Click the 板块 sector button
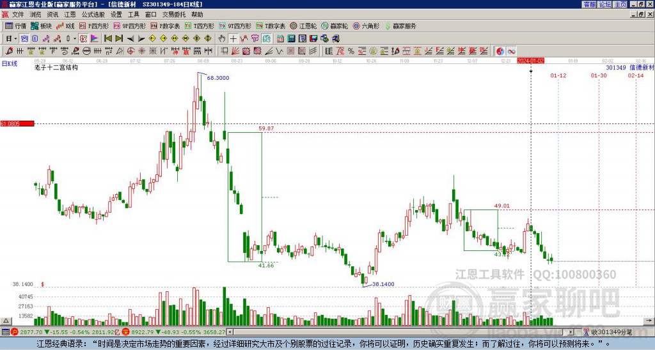 coord(42,26)
